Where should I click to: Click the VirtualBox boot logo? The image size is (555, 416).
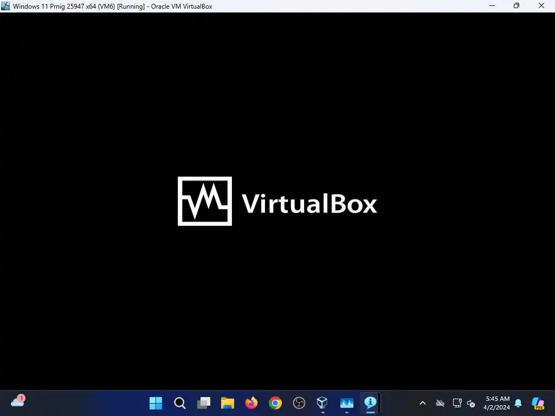point(277,201)
